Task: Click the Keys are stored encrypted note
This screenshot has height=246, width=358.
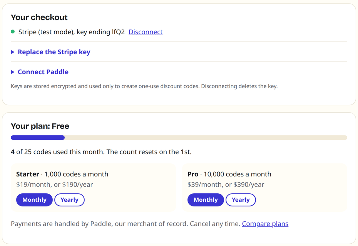Action: pyautogui.click(x=144, y=86)
